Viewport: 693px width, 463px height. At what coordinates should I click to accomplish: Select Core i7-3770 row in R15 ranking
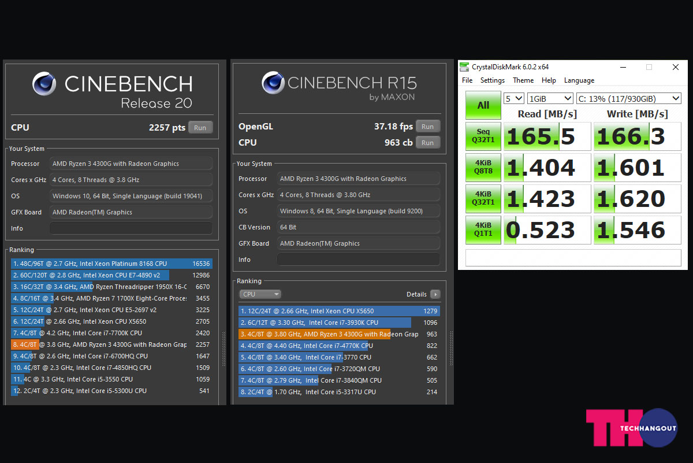point(339,357)
